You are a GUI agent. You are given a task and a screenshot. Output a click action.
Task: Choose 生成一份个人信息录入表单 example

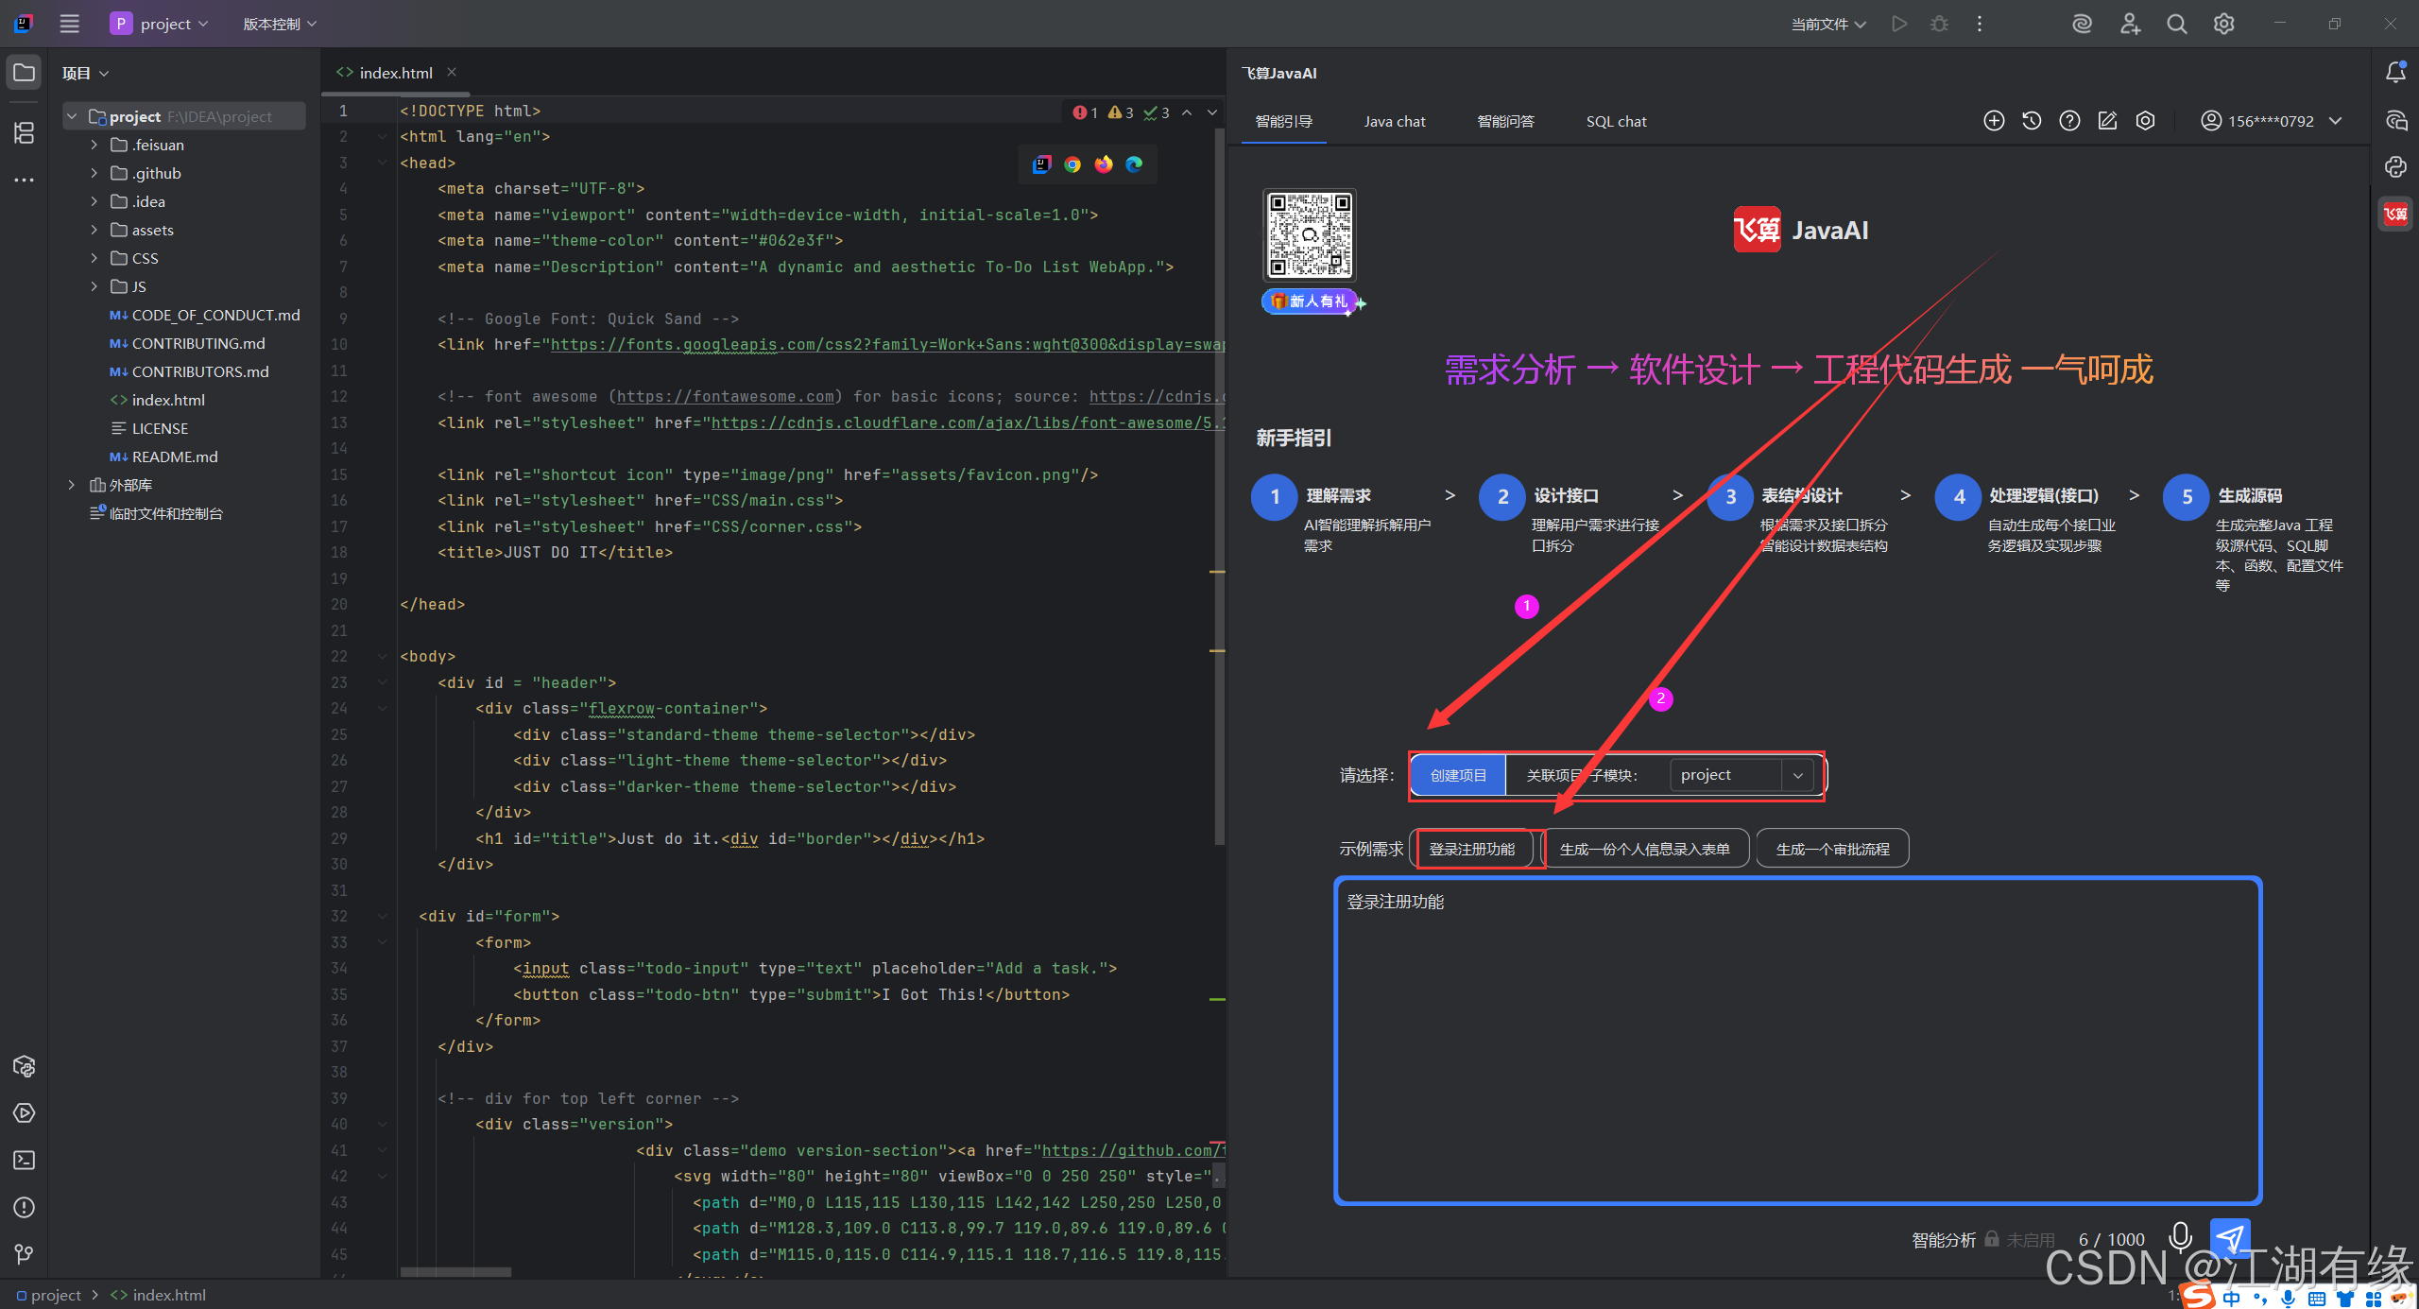1644,849
